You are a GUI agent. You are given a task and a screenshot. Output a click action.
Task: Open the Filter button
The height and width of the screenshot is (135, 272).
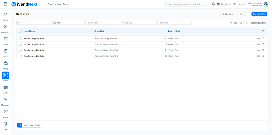[x=234, y=23]
